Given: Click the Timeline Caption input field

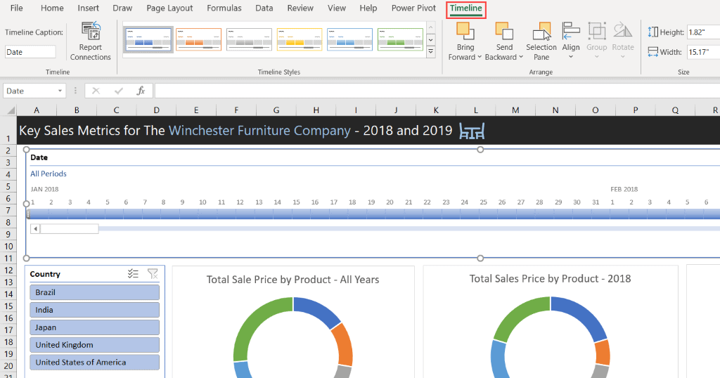Looking at the screenshot, I should tap(30, 52).
